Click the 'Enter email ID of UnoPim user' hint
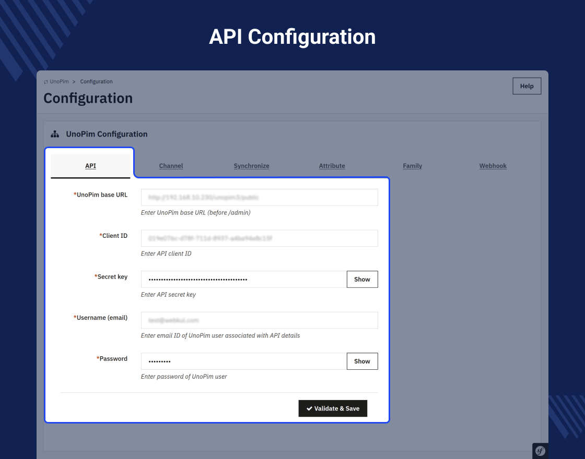This screenshot has height=459, width=585. pos(220,336)
